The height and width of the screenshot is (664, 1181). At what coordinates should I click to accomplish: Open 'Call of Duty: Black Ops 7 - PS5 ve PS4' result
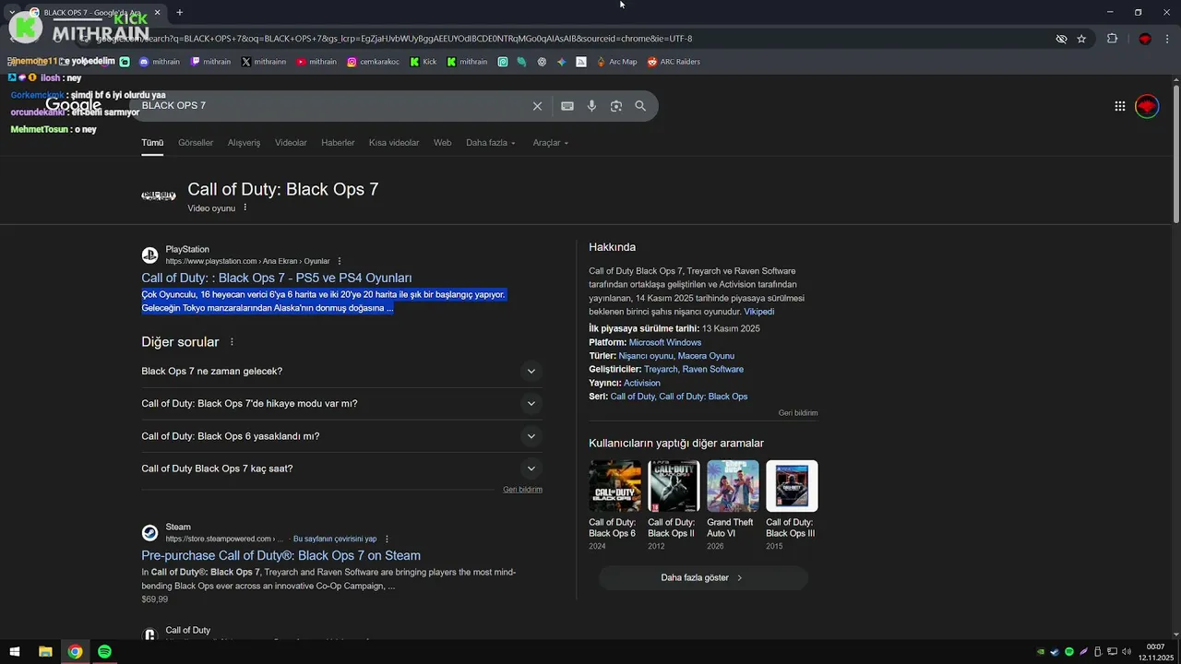tap(277, 278)
